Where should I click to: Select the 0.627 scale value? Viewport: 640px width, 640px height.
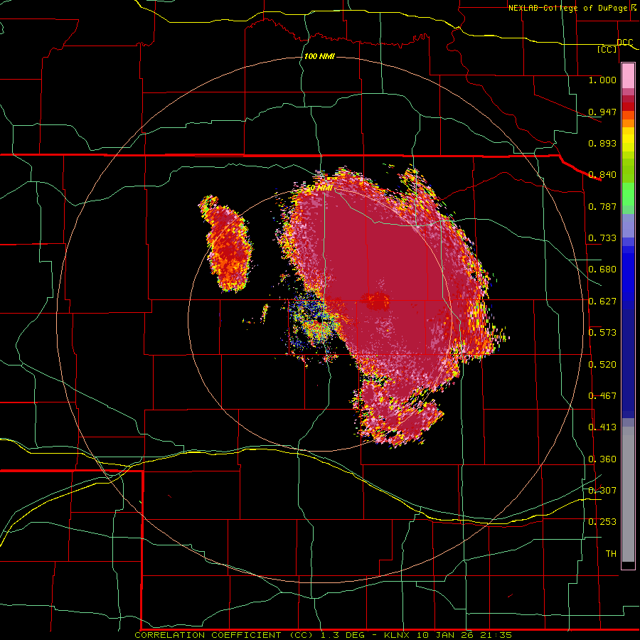602,302
